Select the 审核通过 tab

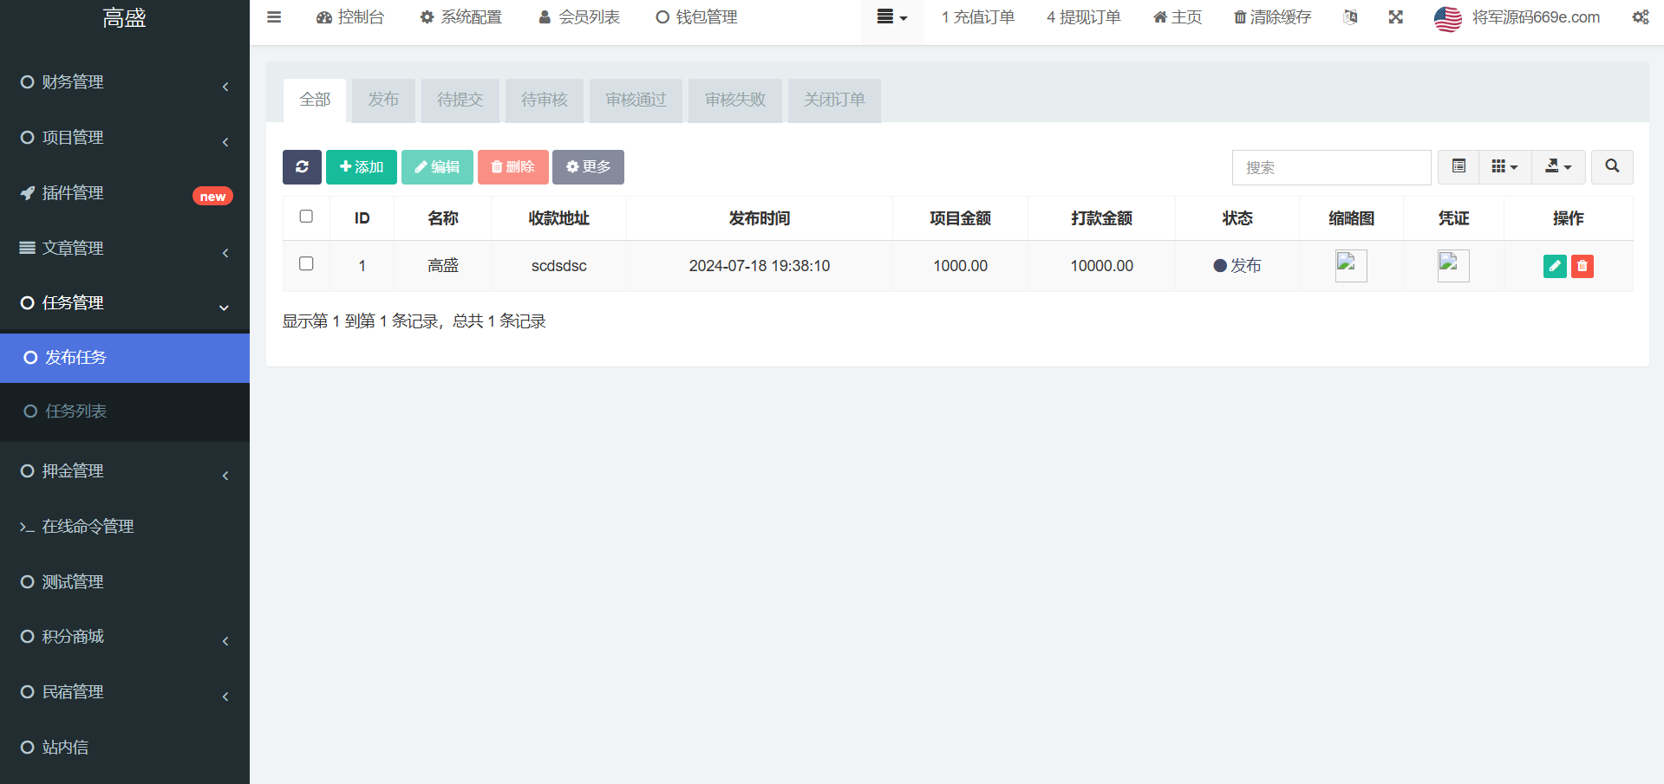[636, 100]
